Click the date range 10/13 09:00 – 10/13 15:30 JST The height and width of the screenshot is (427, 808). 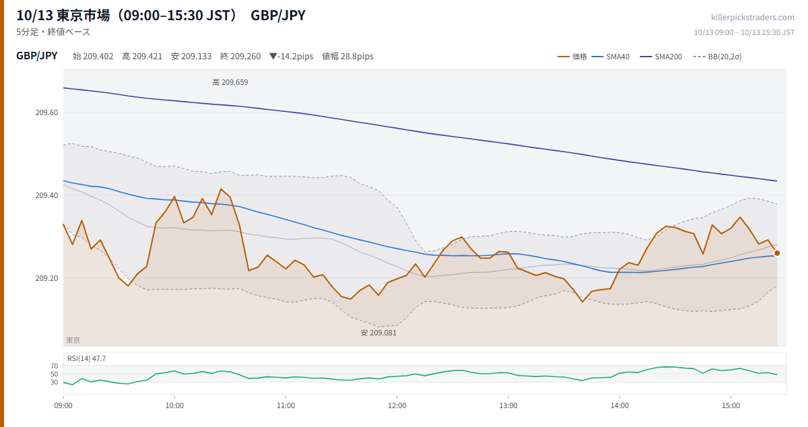click(x=744, y=32)
